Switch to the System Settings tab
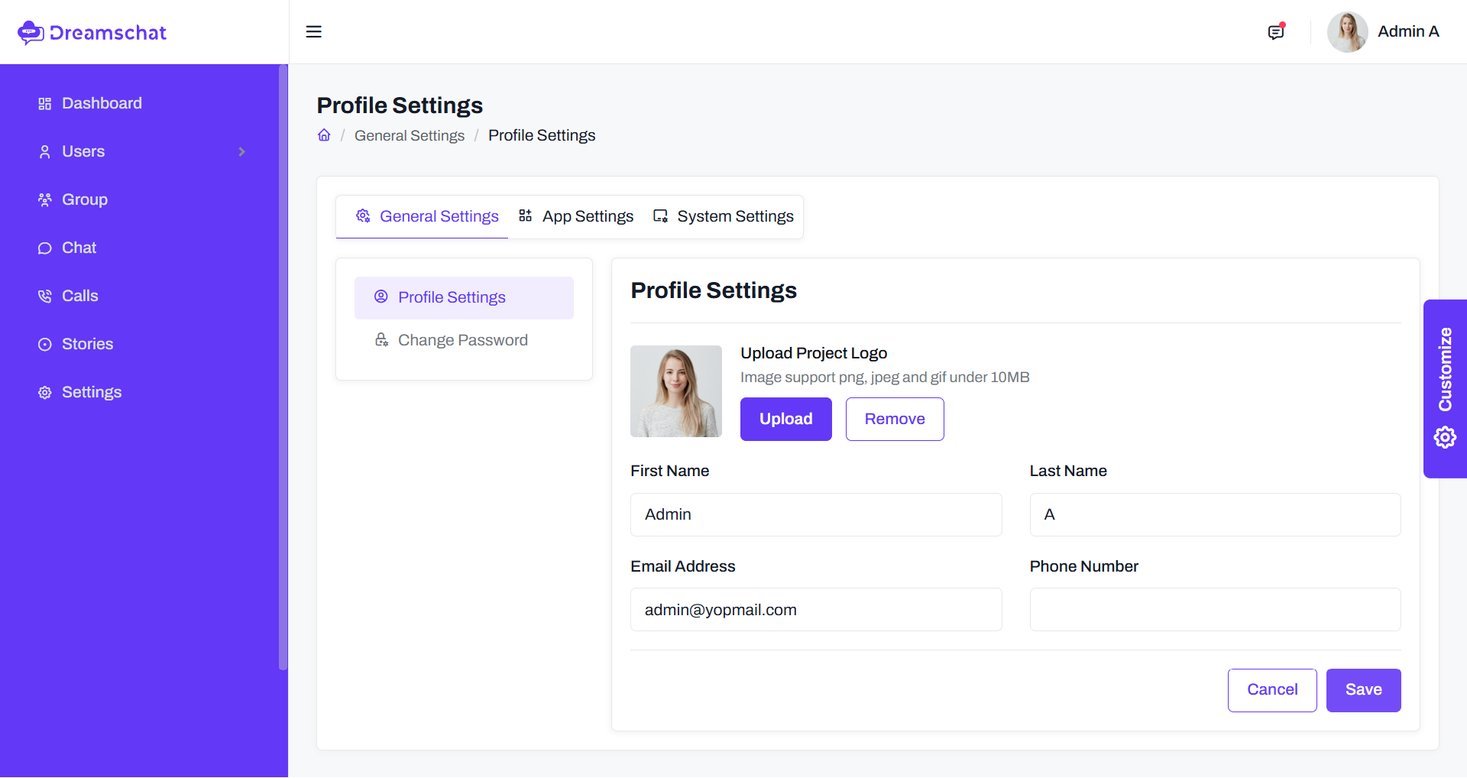The width and height of the screenshot is (1467, 778). [724, 216]
